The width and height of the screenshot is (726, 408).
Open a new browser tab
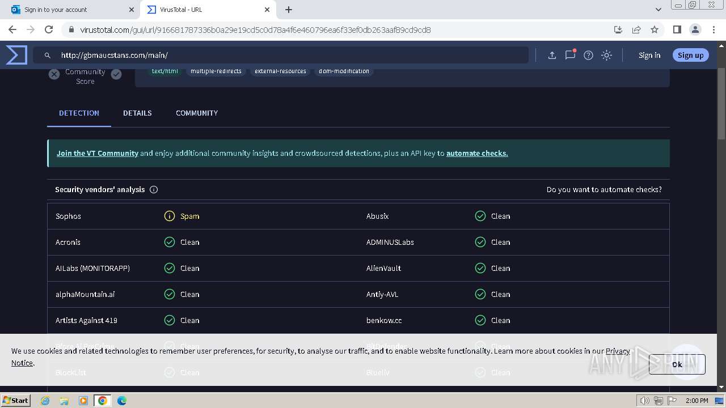coord(289,10)
